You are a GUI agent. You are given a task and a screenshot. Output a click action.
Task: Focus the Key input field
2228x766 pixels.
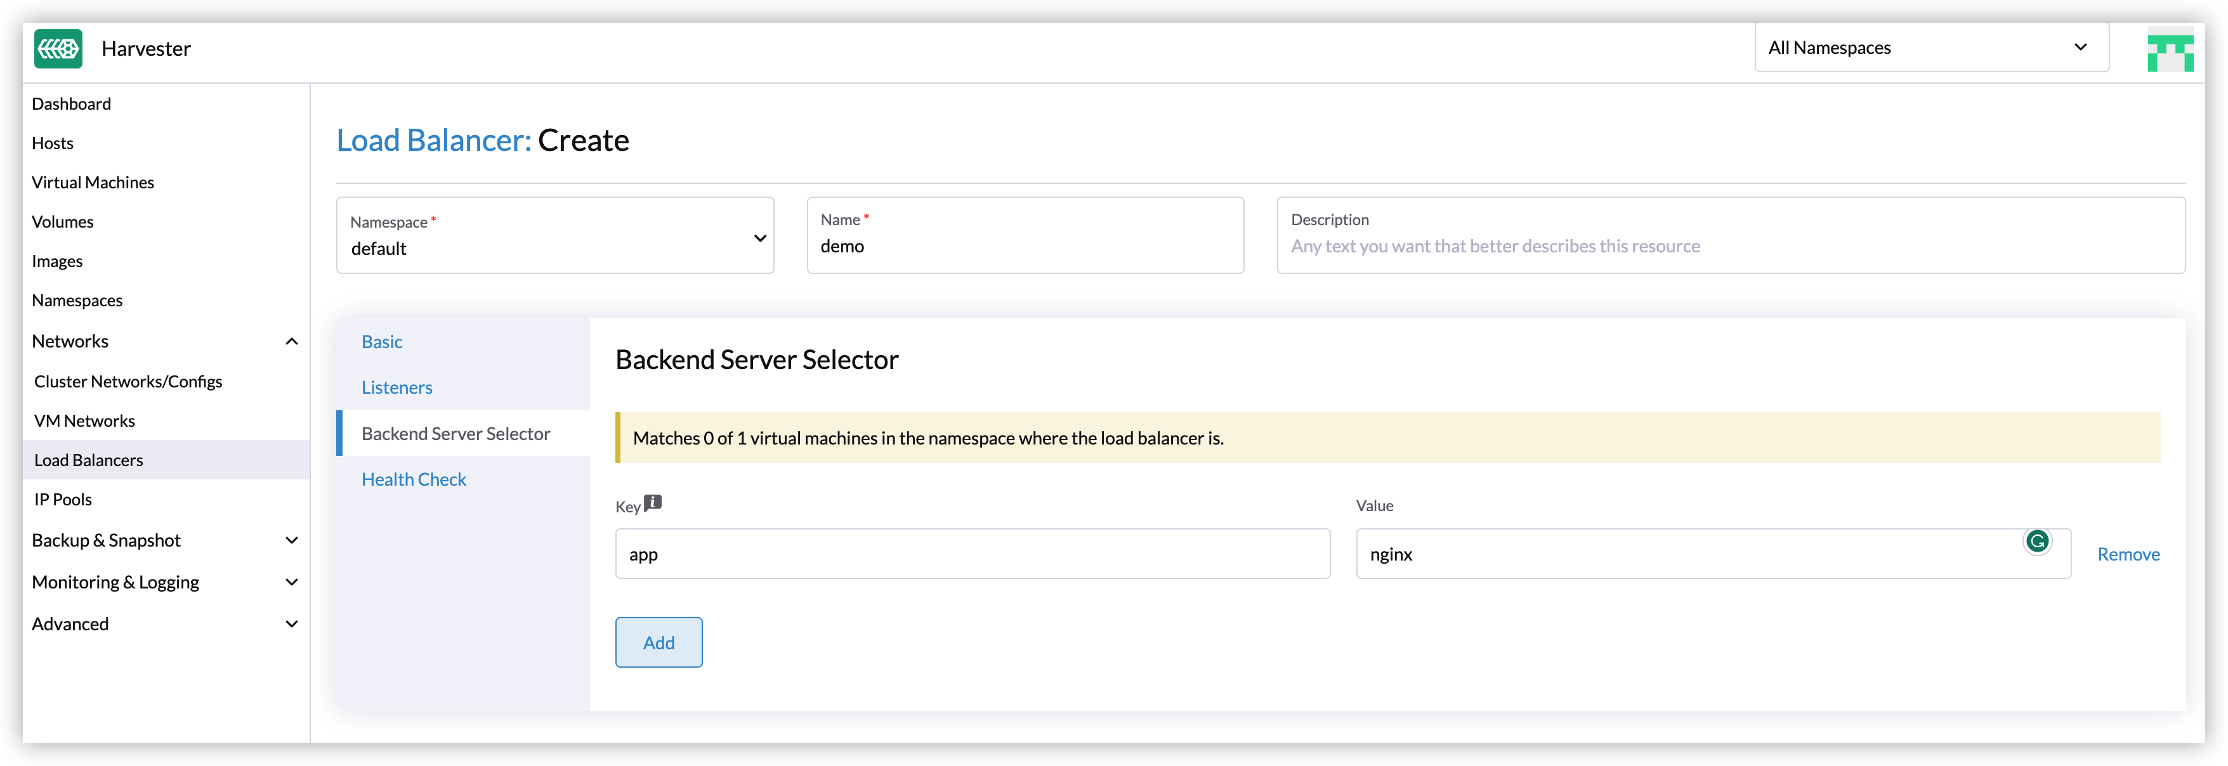pyautogui.click(x=971, y=554)
